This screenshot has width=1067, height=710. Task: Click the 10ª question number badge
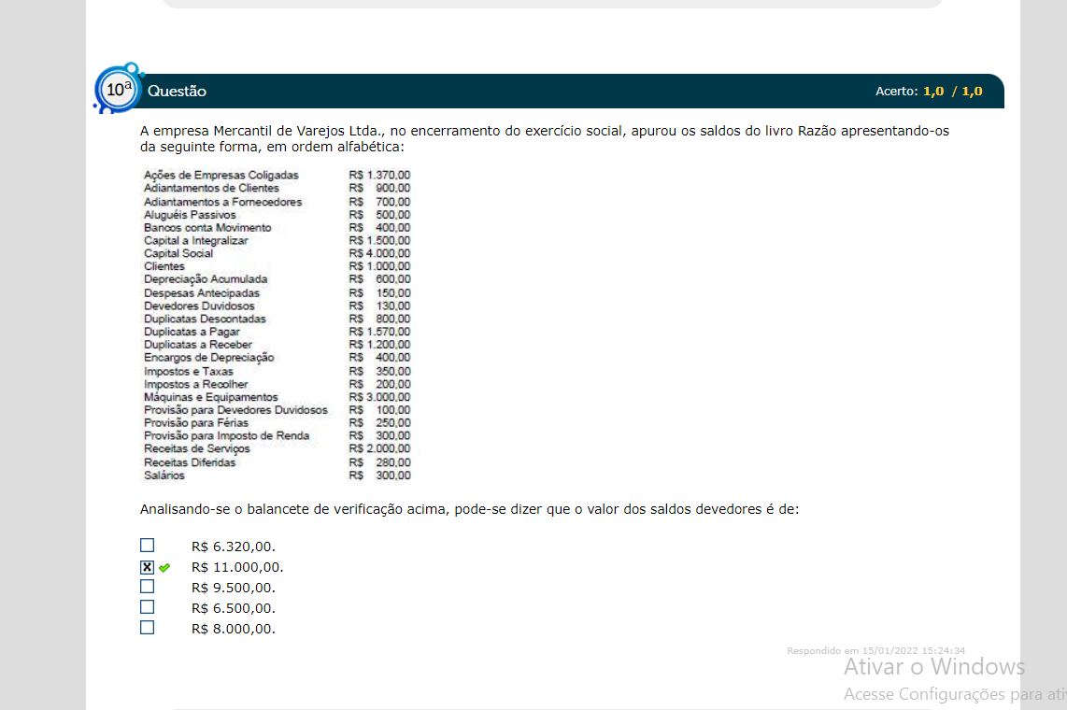[x=118, y=89]
